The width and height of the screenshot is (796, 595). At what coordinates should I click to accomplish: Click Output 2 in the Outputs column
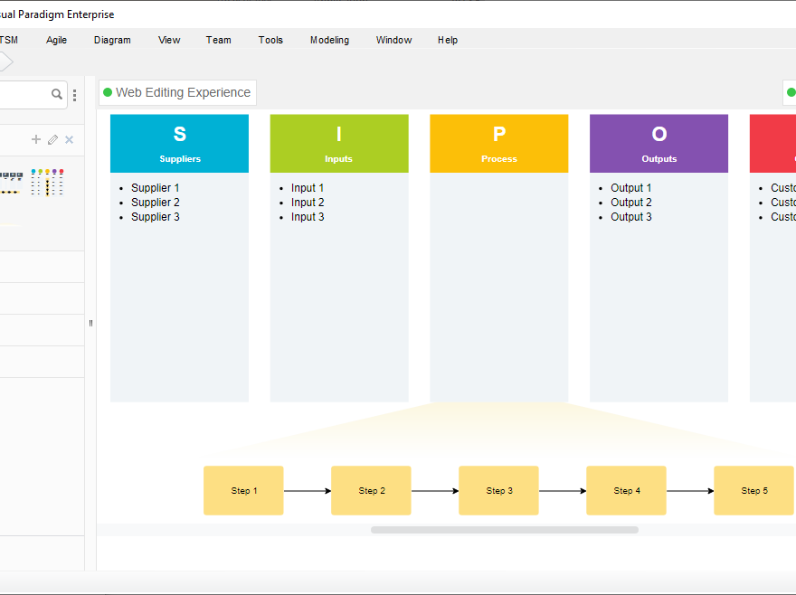[630, 202]
